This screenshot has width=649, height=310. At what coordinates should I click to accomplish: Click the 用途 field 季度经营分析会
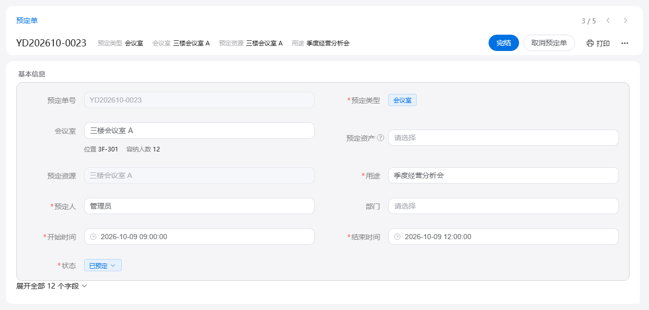pos(503,175)
